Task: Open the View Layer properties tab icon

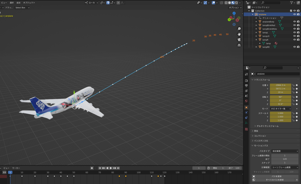Action: (246, 91)
